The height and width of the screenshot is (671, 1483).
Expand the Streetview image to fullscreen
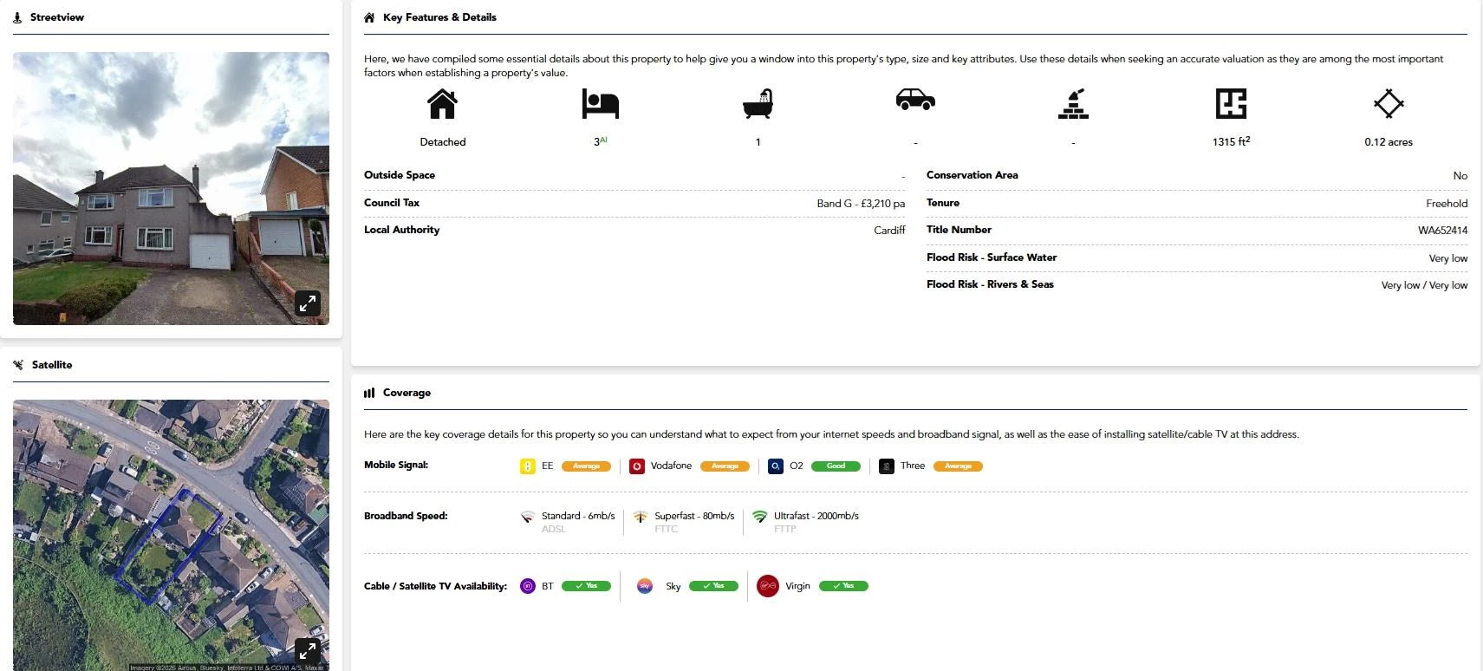[x=308, y=303]
